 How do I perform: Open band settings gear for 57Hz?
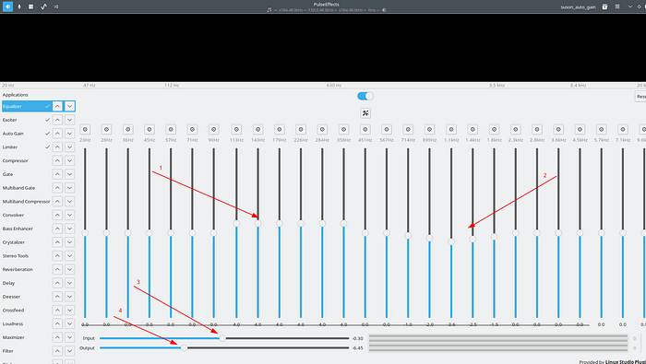click(x=171, y=129)
